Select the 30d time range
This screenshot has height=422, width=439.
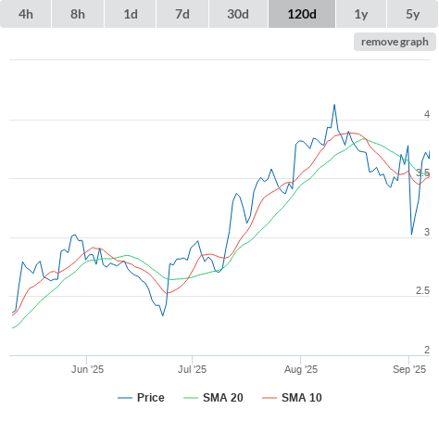coord(238,14)
